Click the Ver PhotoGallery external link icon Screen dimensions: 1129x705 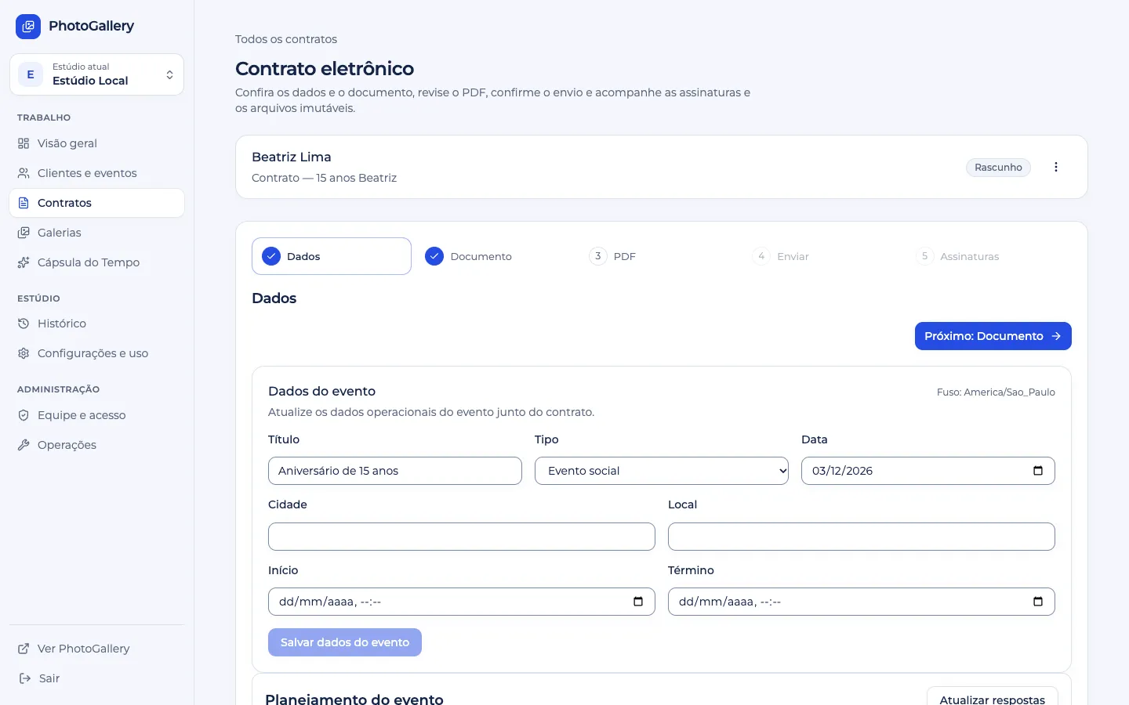24,649
